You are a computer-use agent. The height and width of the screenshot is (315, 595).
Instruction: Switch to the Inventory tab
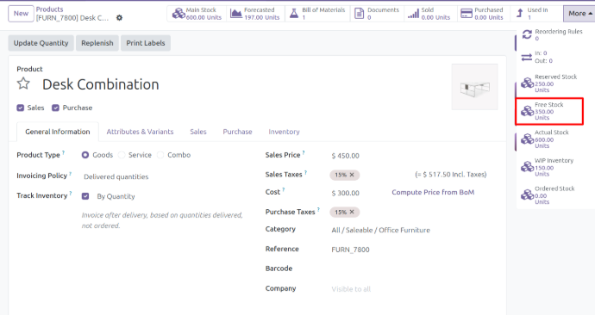point(284,132)
